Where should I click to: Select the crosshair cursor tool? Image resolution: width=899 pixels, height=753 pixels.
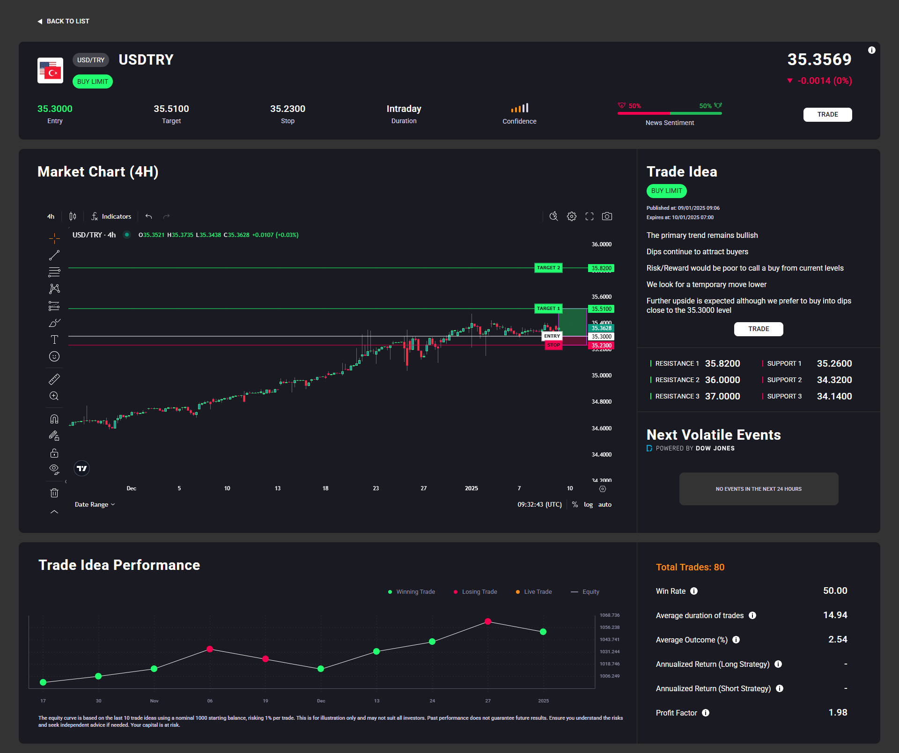(x=54, y=238)
